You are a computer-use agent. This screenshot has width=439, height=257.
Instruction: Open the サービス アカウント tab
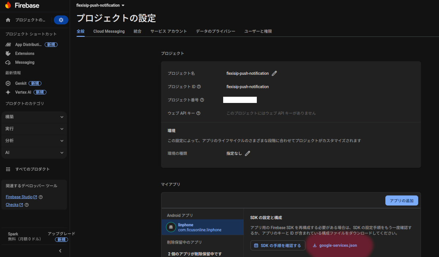click(x=169, y=31)
